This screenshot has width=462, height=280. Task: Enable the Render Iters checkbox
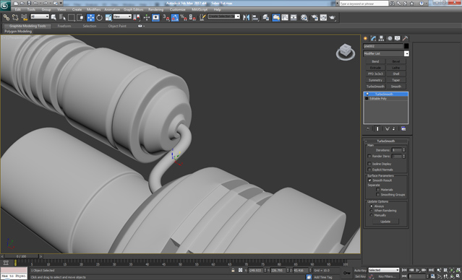(369, 156)
